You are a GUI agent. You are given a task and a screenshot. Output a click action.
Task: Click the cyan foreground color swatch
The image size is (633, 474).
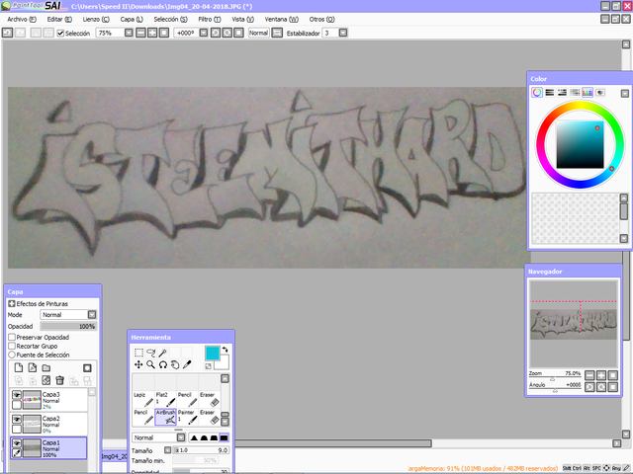tap(213, 354)
